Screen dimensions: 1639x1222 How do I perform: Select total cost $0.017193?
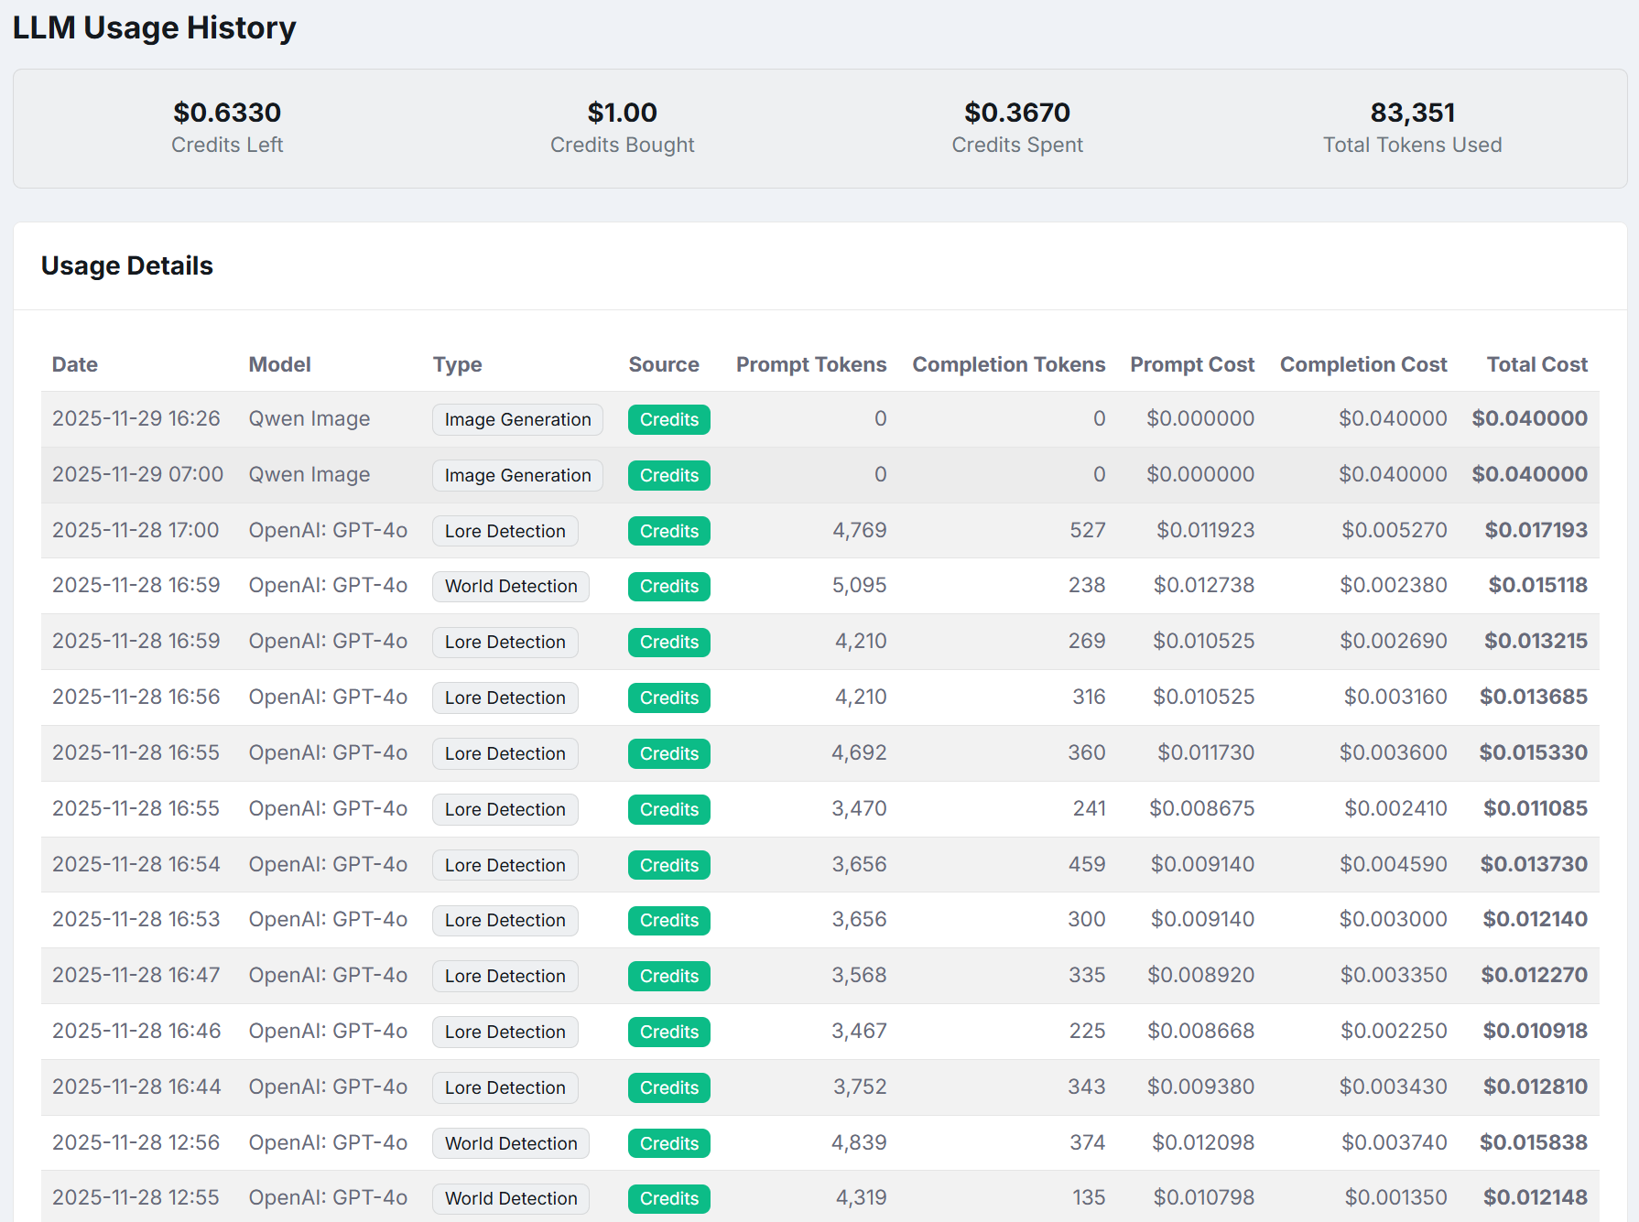tap(1536, 530)
